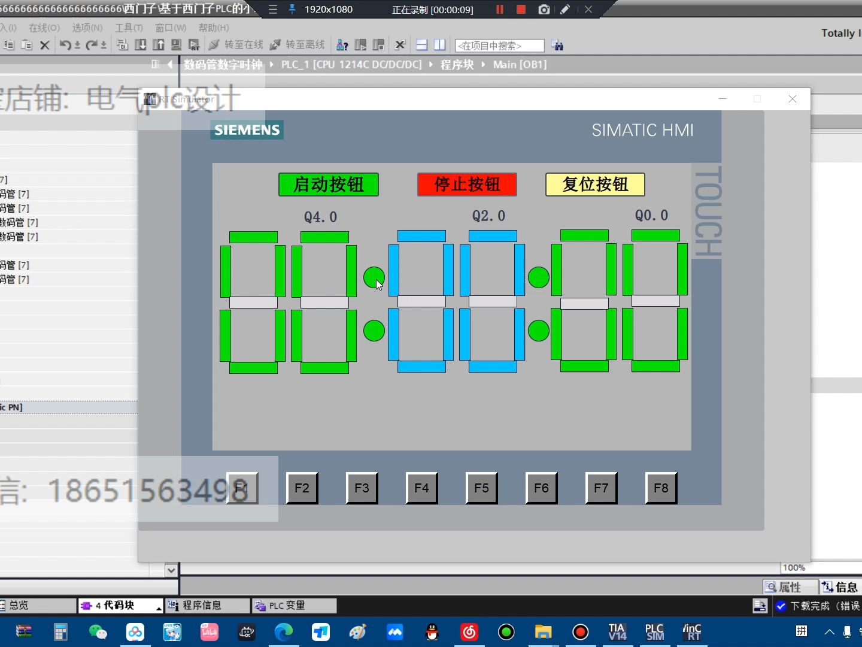Viewport: 862px width, 647px height.
Task: Pin the recording toolbar
Action: [x=292, y=10]
